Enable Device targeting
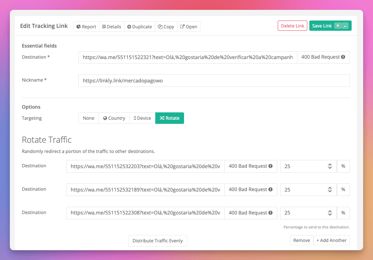 click(x=142, y=118)
